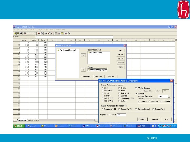Click the Reset button
The width and height of the screenshot is (190, 142).
pyautogui.click(x=121, y=59)
